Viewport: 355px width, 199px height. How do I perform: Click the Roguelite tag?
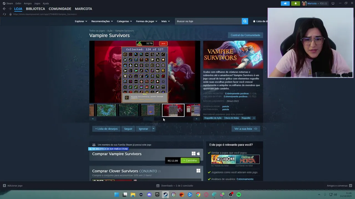tap(246, 118)
